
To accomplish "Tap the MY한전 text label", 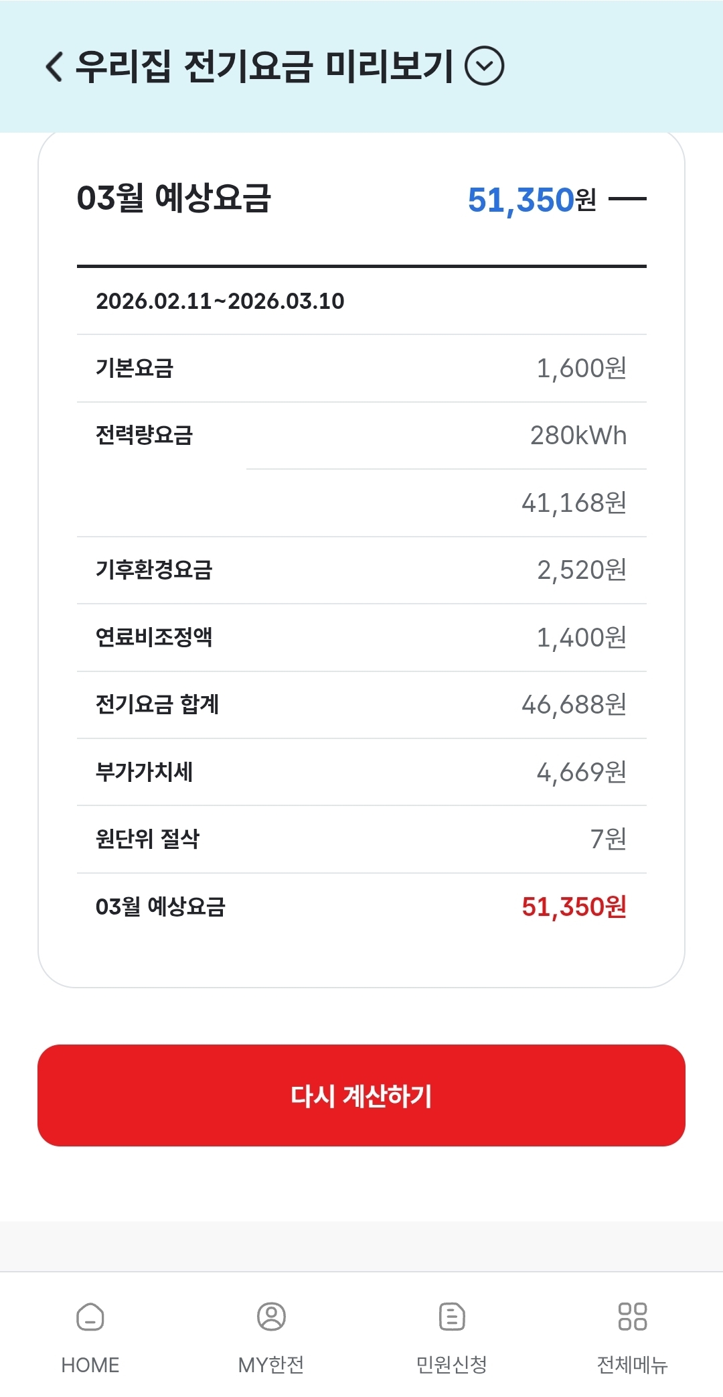I will click(271, 1365).
